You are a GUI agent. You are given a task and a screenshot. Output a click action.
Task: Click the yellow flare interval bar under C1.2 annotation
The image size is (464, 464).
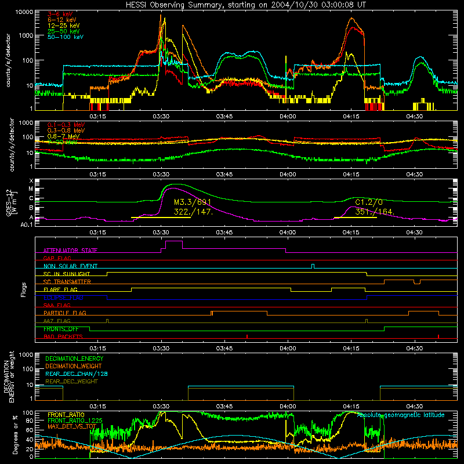356,217
